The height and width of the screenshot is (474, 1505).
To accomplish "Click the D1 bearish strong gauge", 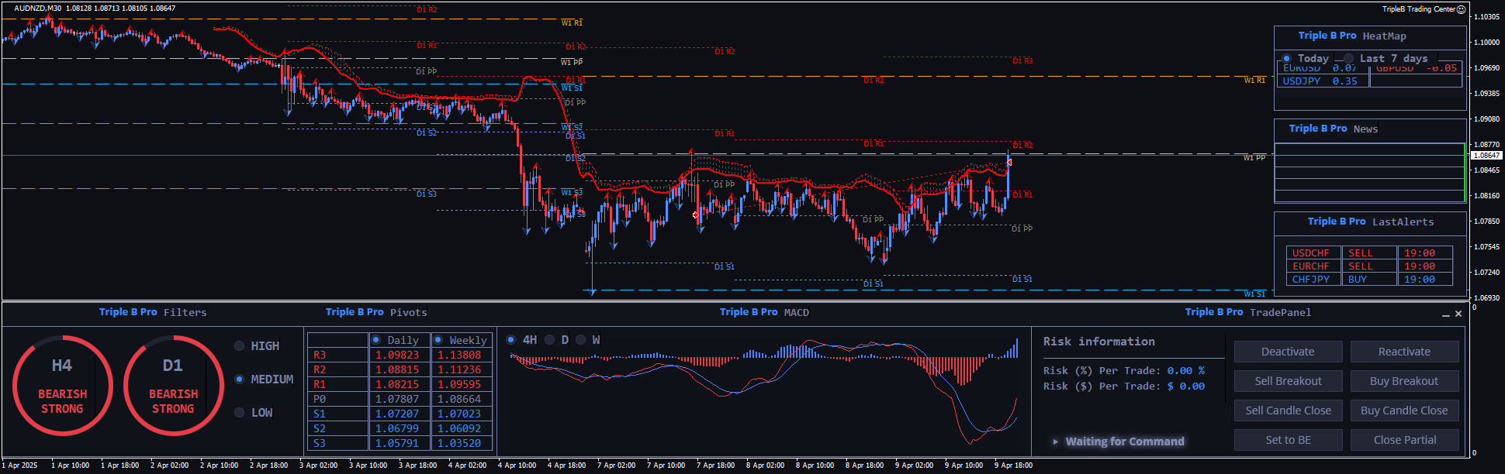I will coord(173,386).
